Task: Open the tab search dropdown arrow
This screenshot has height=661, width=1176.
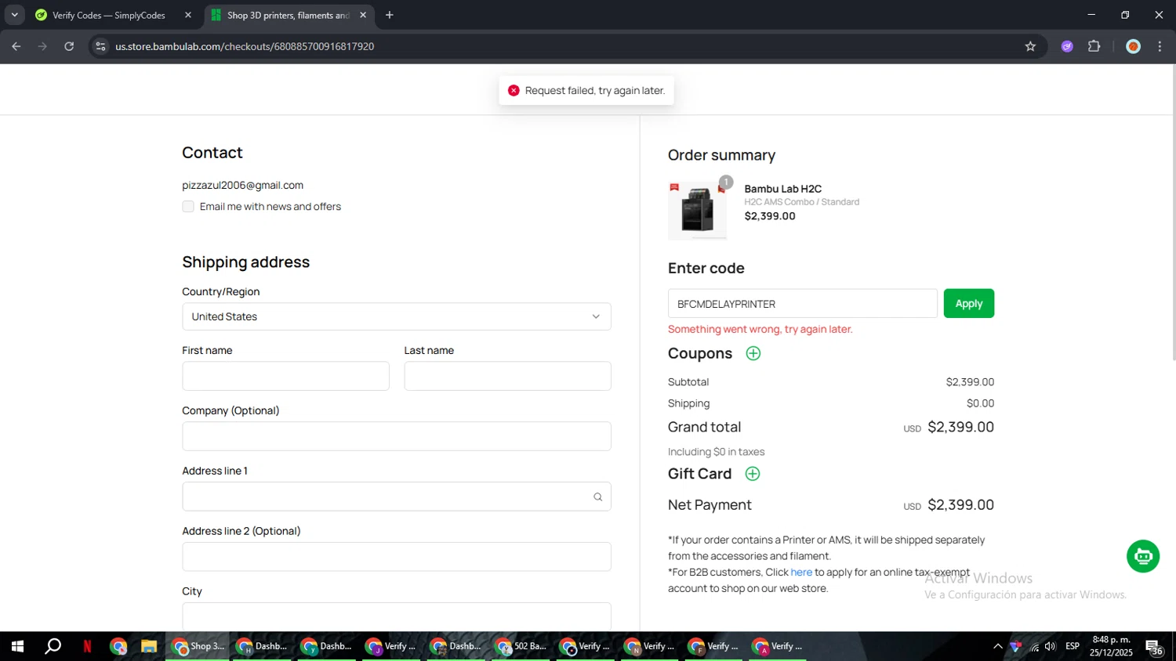Action: click(14, 15)
